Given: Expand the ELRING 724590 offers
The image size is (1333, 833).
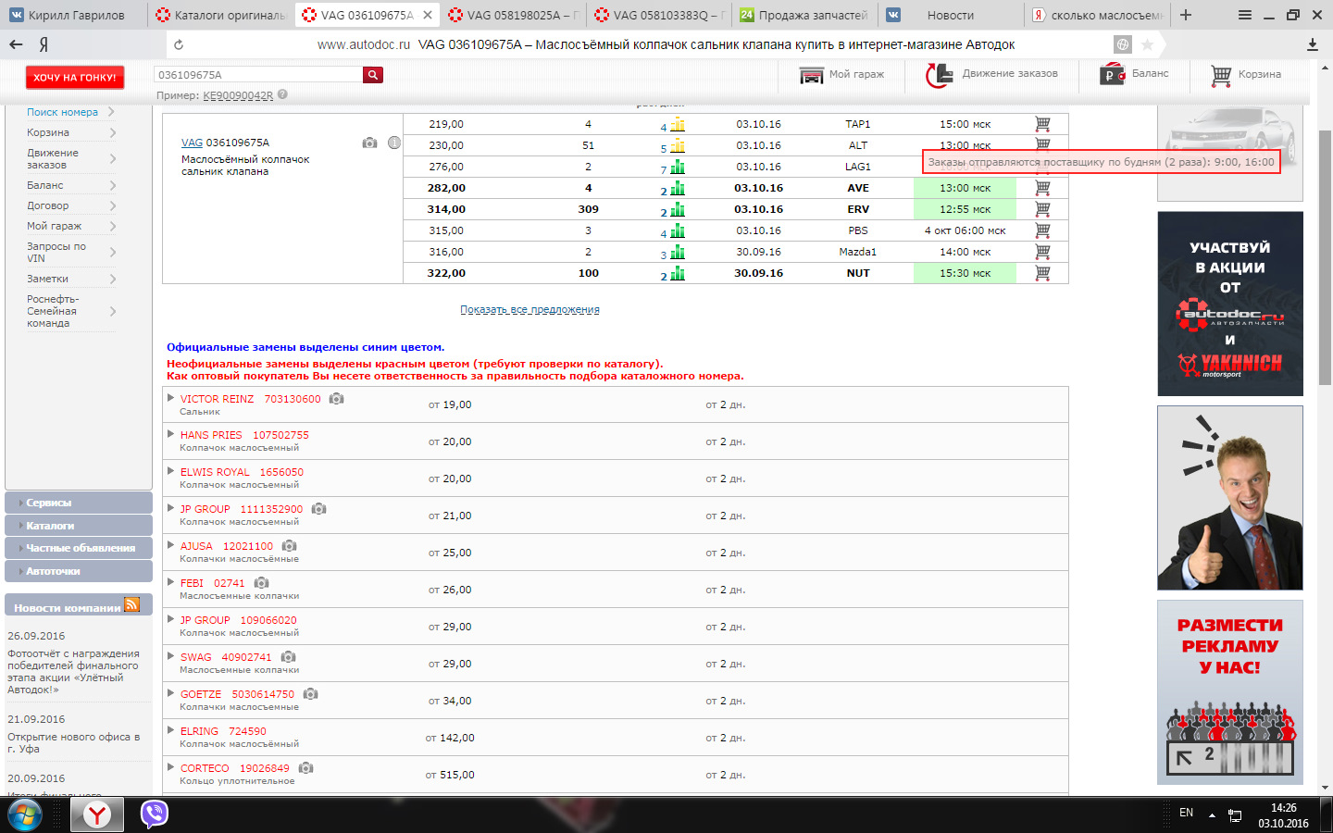Looking at the screenshot, I should click(x=170, y=729).
